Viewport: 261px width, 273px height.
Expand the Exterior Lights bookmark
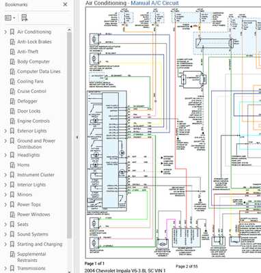click(5, 131)
